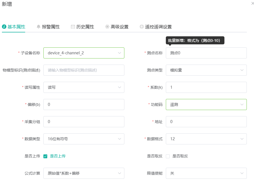Open the 子设备名称 dropdown

click(84, 53)
